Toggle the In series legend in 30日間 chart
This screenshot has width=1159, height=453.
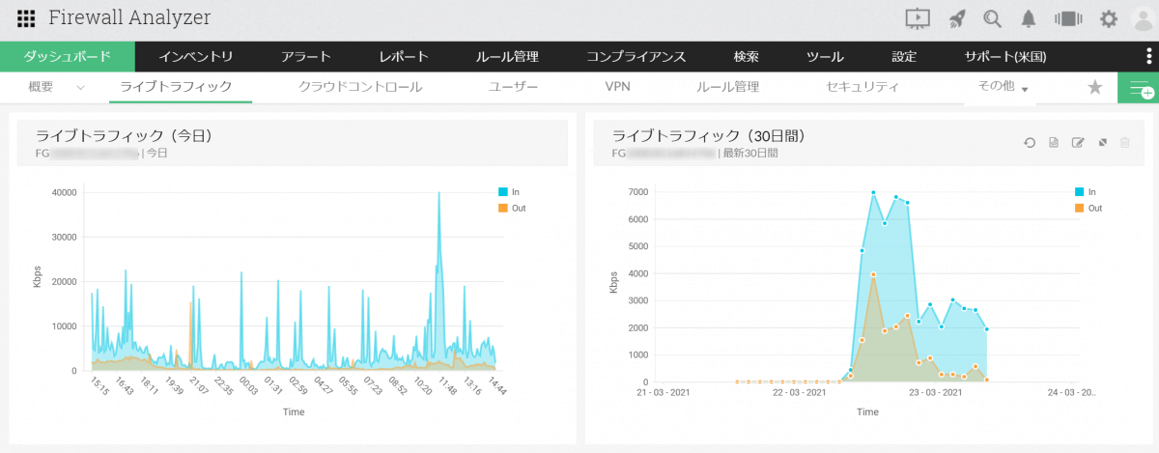click(1085, 191)
